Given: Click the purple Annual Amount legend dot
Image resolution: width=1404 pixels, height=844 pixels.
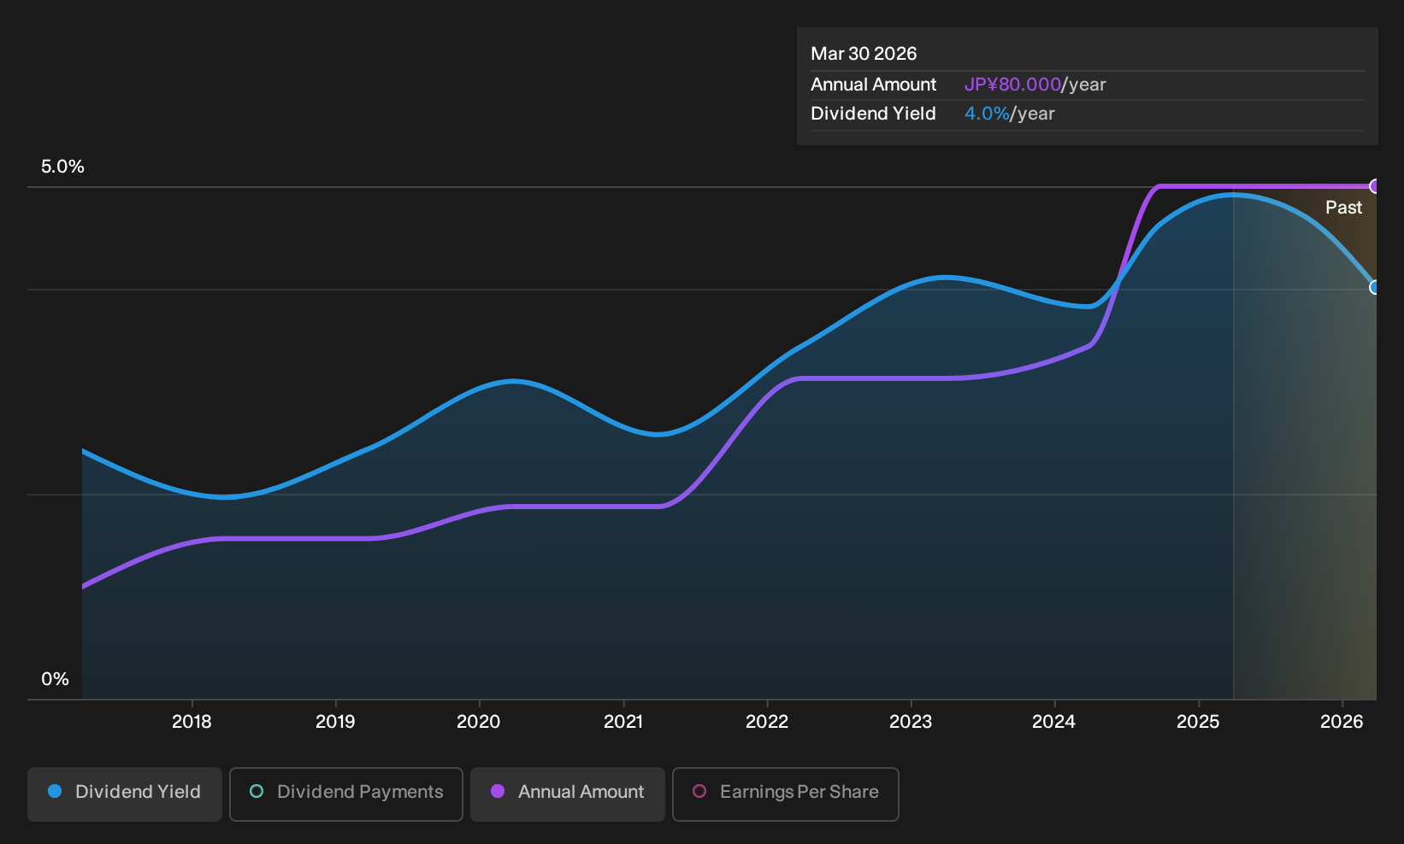Looking at the screenshot, I should (x=498, y=792).
